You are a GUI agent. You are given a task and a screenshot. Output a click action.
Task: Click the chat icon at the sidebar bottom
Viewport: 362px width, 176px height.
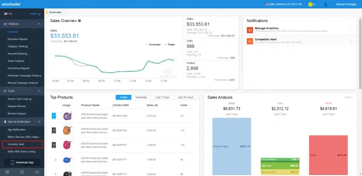[x=7, y=172]
